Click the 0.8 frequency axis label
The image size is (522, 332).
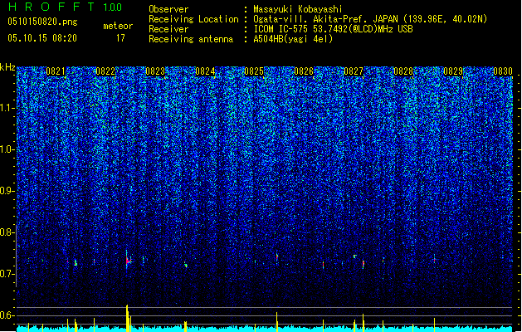pos(7,232)
